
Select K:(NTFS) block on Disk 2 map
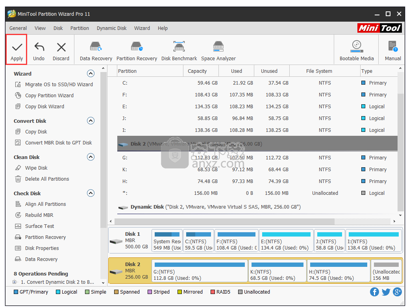[277, 271]
